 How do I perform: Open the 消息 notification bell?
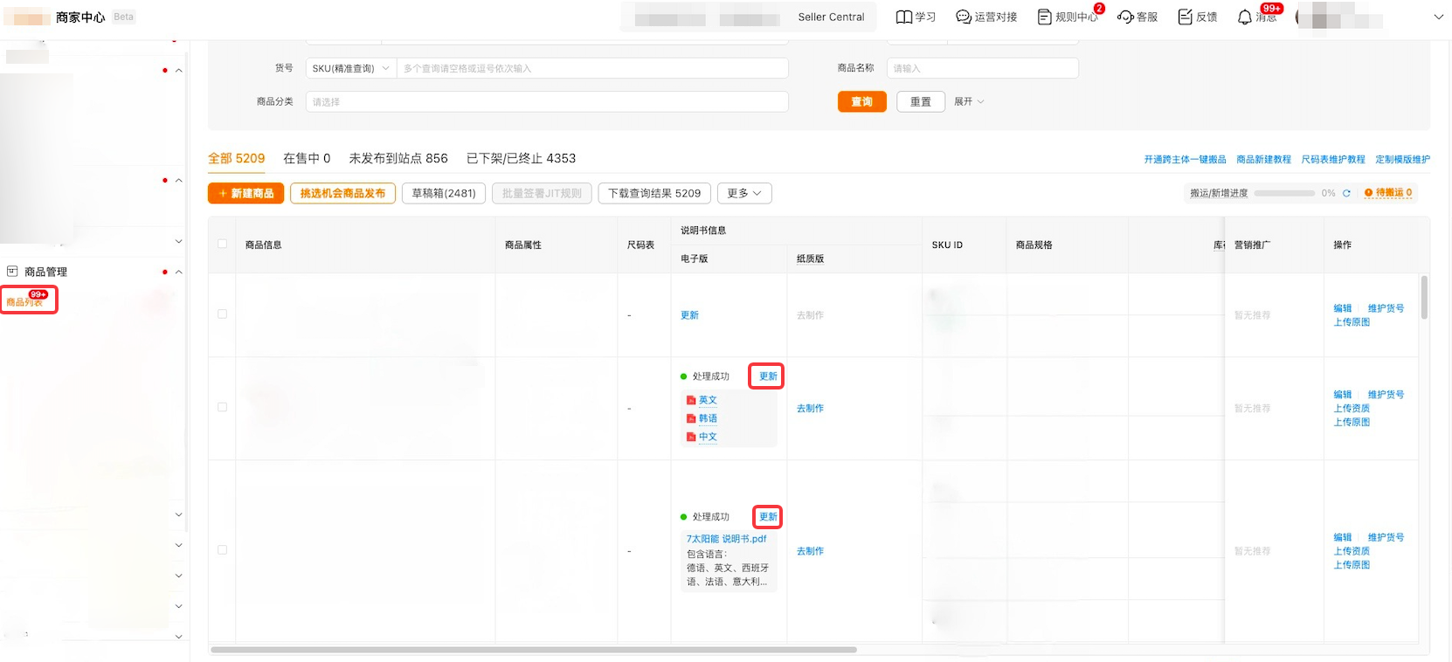(1244, 17)
